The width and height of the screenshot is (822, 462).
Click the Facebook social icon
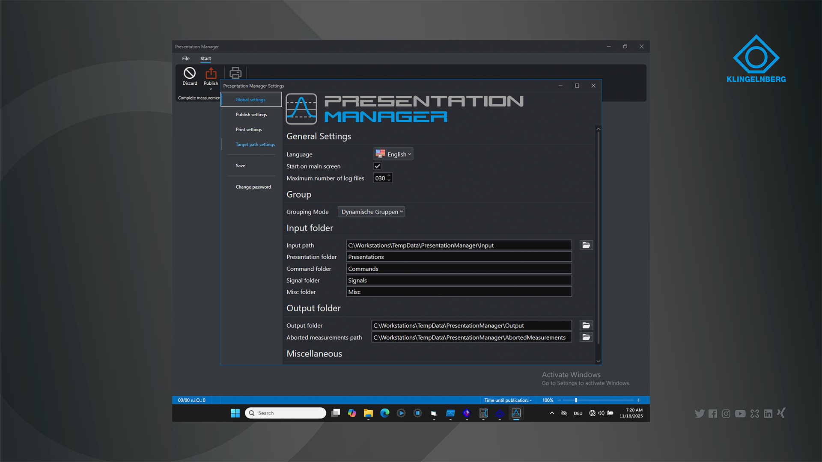712,414
